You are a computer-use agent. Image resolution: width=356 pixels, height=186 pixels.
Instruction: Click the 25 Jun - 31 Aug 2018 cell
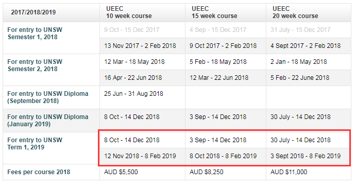point(133,94)
